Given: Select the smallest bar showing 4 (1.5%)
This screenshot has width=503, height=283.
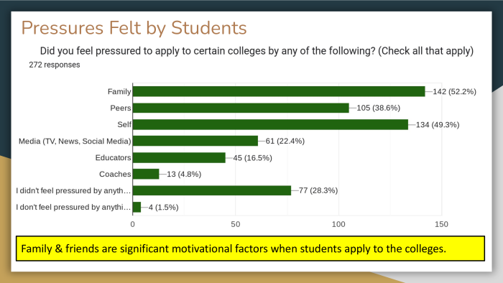Looking at the screenshot, I should (x=137, y=207).
